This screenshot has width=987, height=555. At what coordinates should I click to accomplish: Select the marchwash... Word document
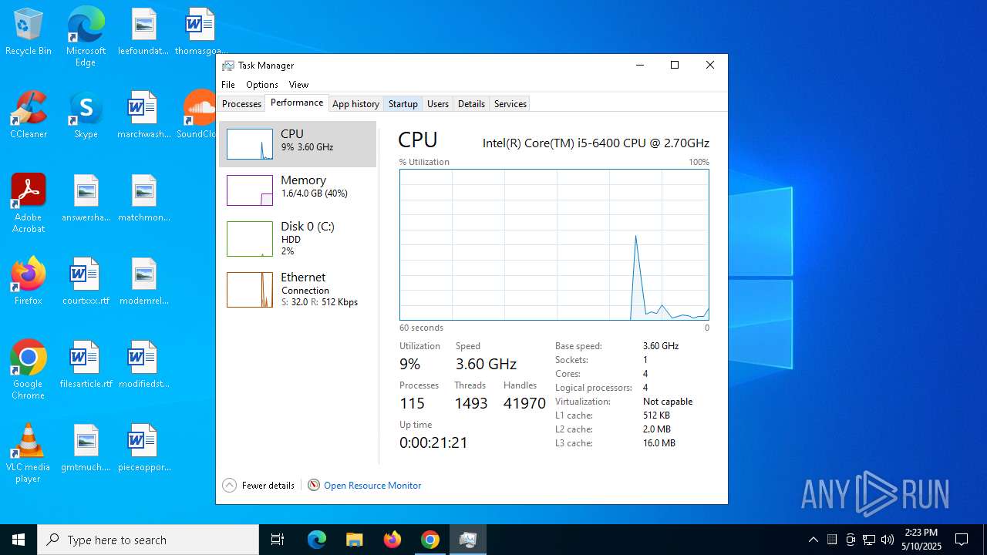coord(143,116)
